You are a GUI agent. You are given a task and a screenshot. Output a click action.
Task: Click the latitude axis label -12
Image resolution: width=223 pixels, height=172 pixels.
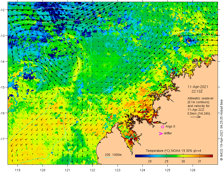click(x=3, y=10)
